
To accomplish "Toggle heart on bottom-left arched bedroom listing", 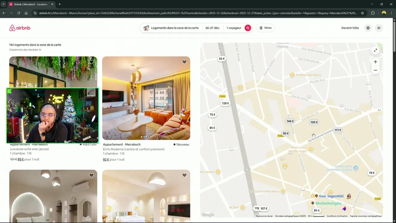I will [91, 175].
